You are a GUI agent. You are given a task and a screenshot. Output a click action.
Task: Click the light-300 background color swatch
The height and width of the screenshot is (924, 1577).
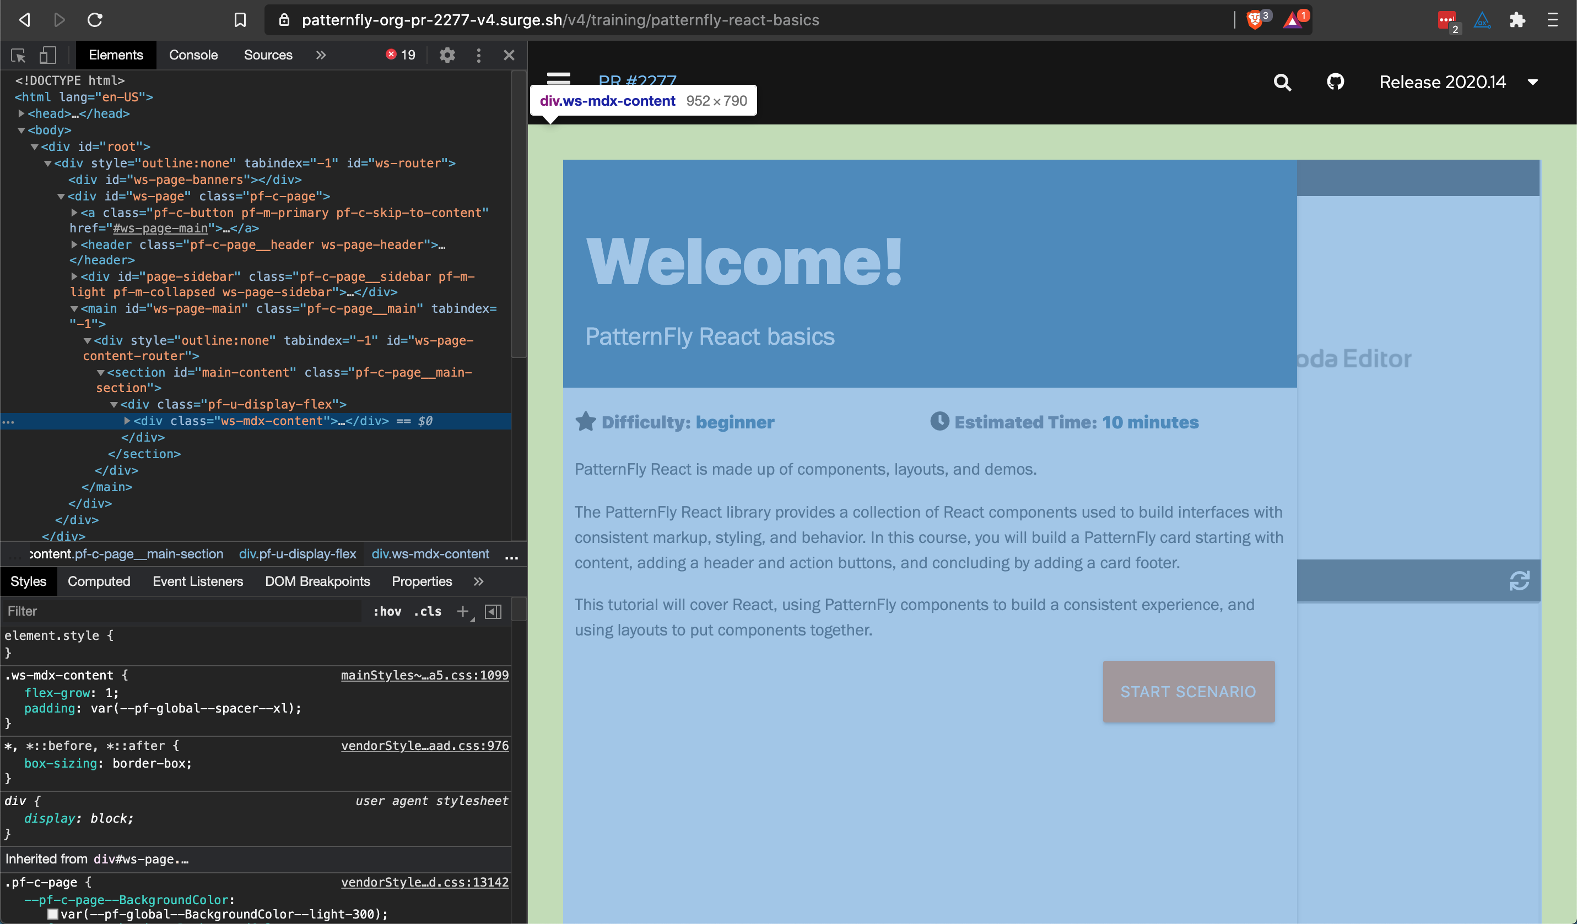pyautogui.click(x=53, y=914)
